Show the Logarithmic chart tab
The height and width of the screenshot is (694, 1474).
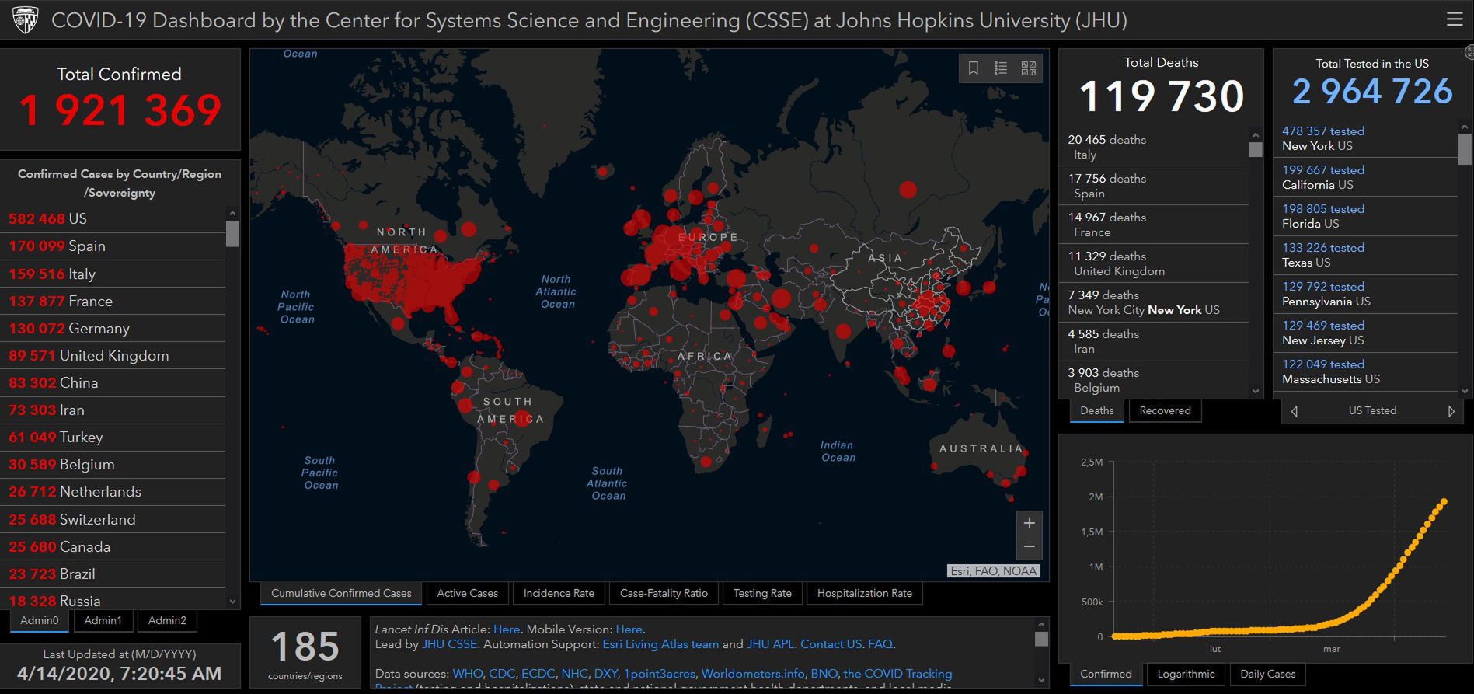tap(1186, 674)
